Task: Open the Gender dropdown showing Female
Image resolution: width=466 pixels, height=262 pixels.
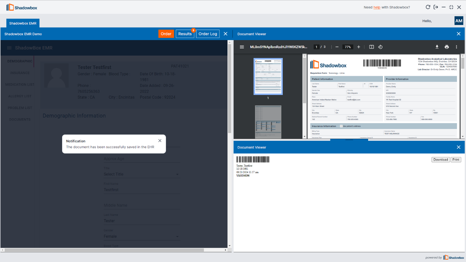Action: [x=142, y=236]
